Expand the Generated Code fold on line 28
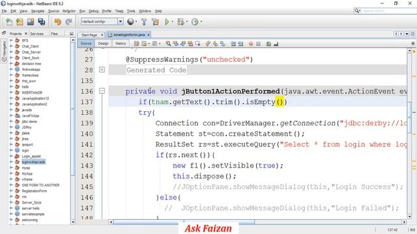Viewport: 417px width, 234px height. 102,70
